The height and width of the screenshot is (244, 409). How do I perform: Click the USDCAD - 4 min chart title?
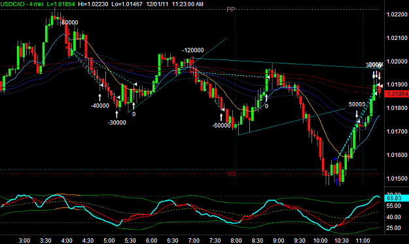click(22, 4)
